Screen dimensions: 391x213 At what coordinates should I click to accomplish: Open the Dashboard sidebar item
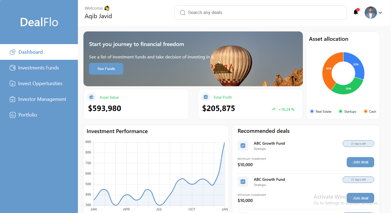point(31,52)
